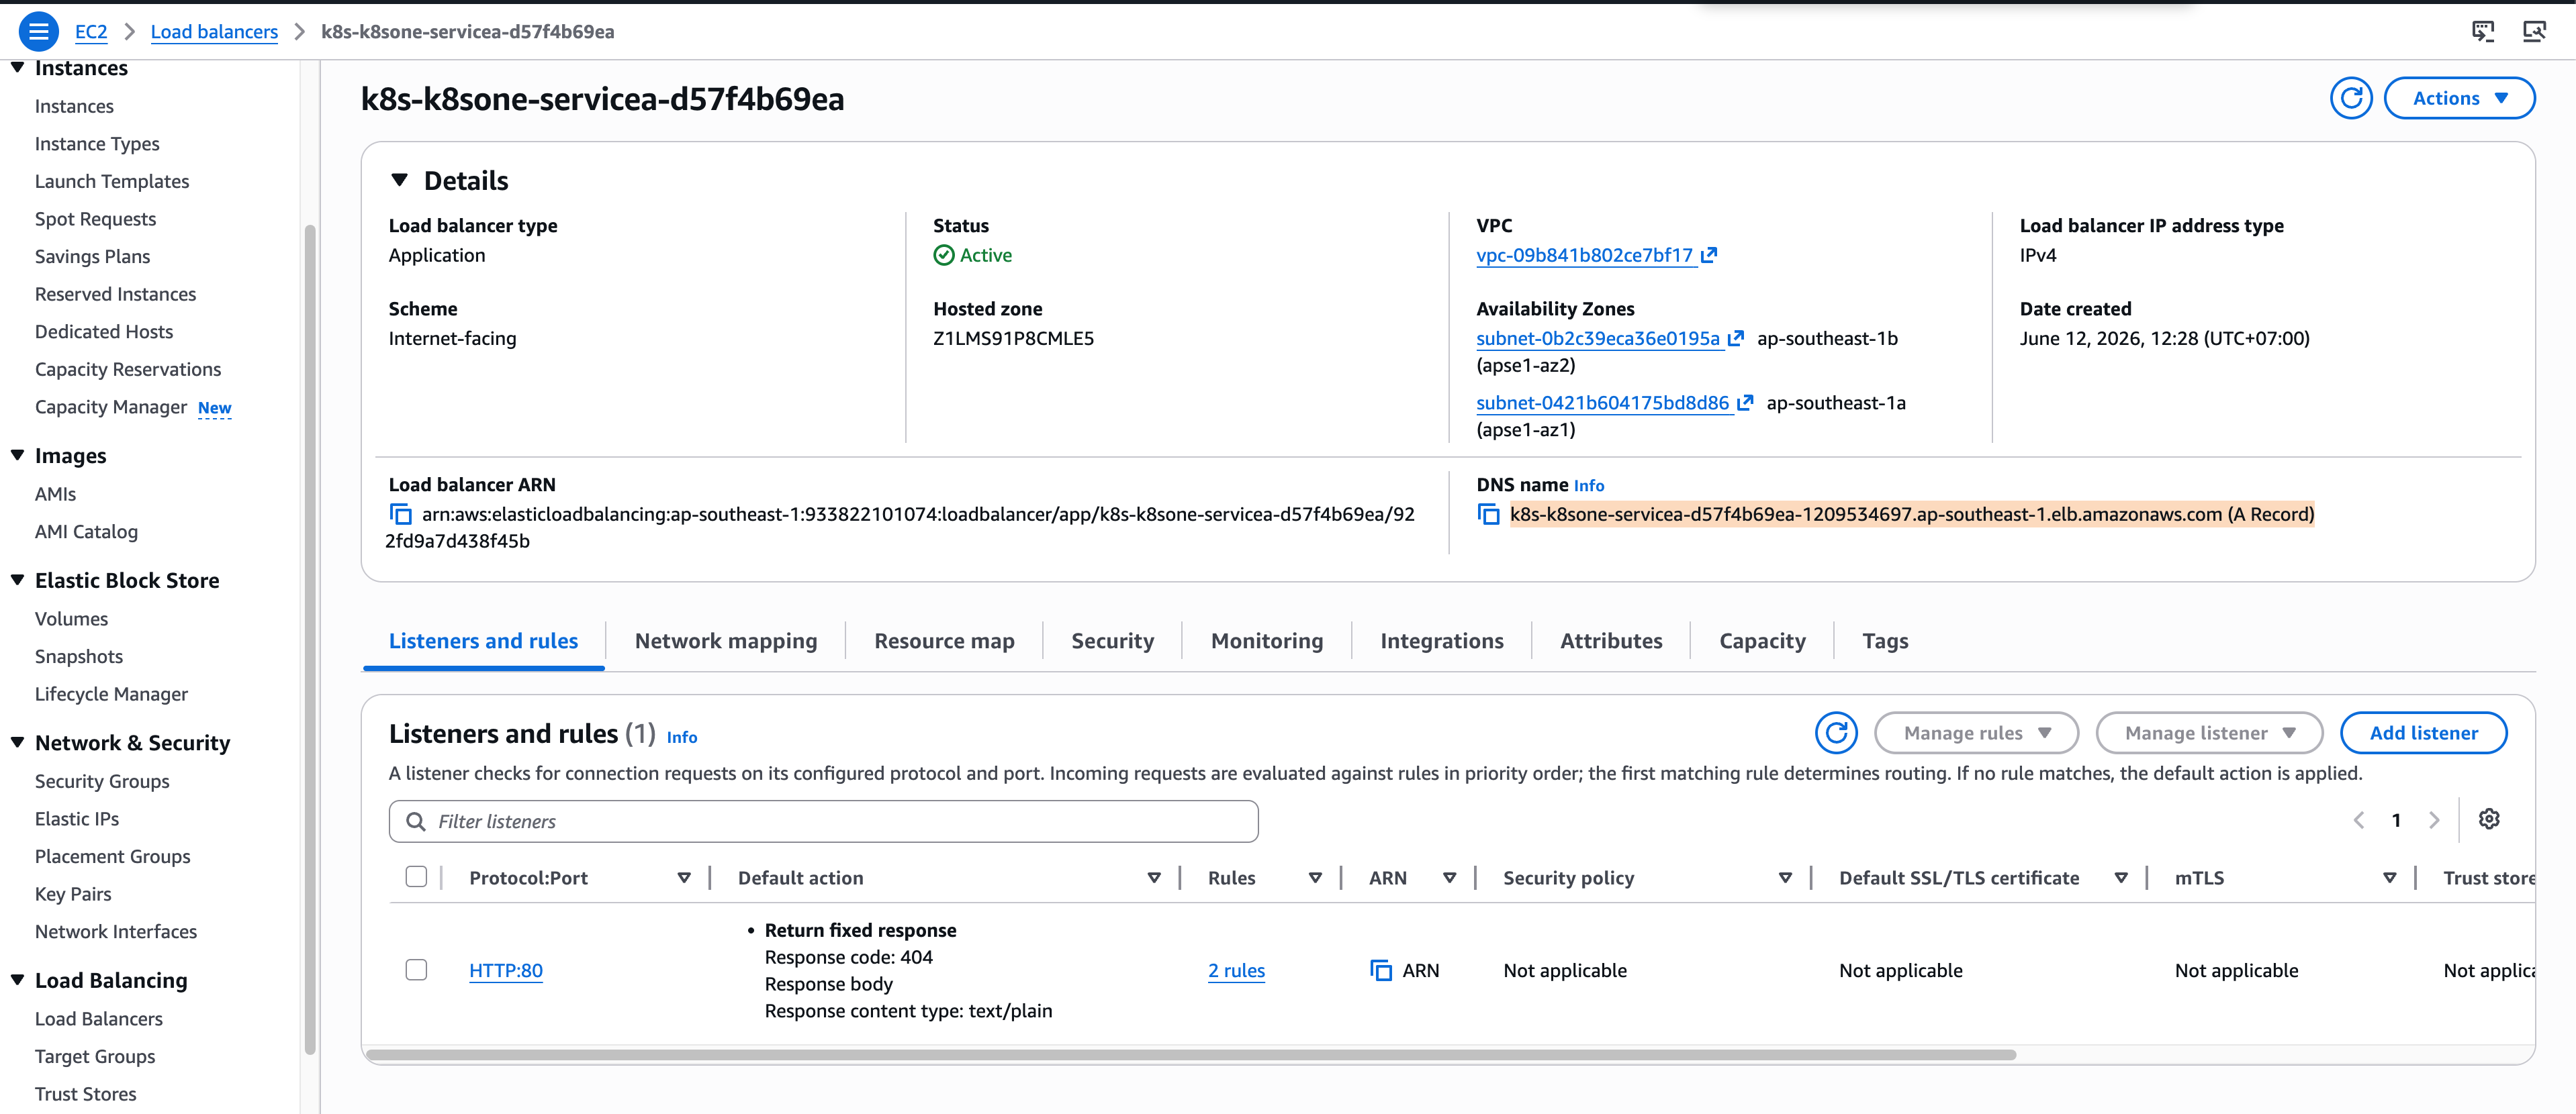This screenshot has height=1114, width=2576.
Task: Open subnet-0b2c39eca36e0195a external link icon
Action: (1736, 338)
